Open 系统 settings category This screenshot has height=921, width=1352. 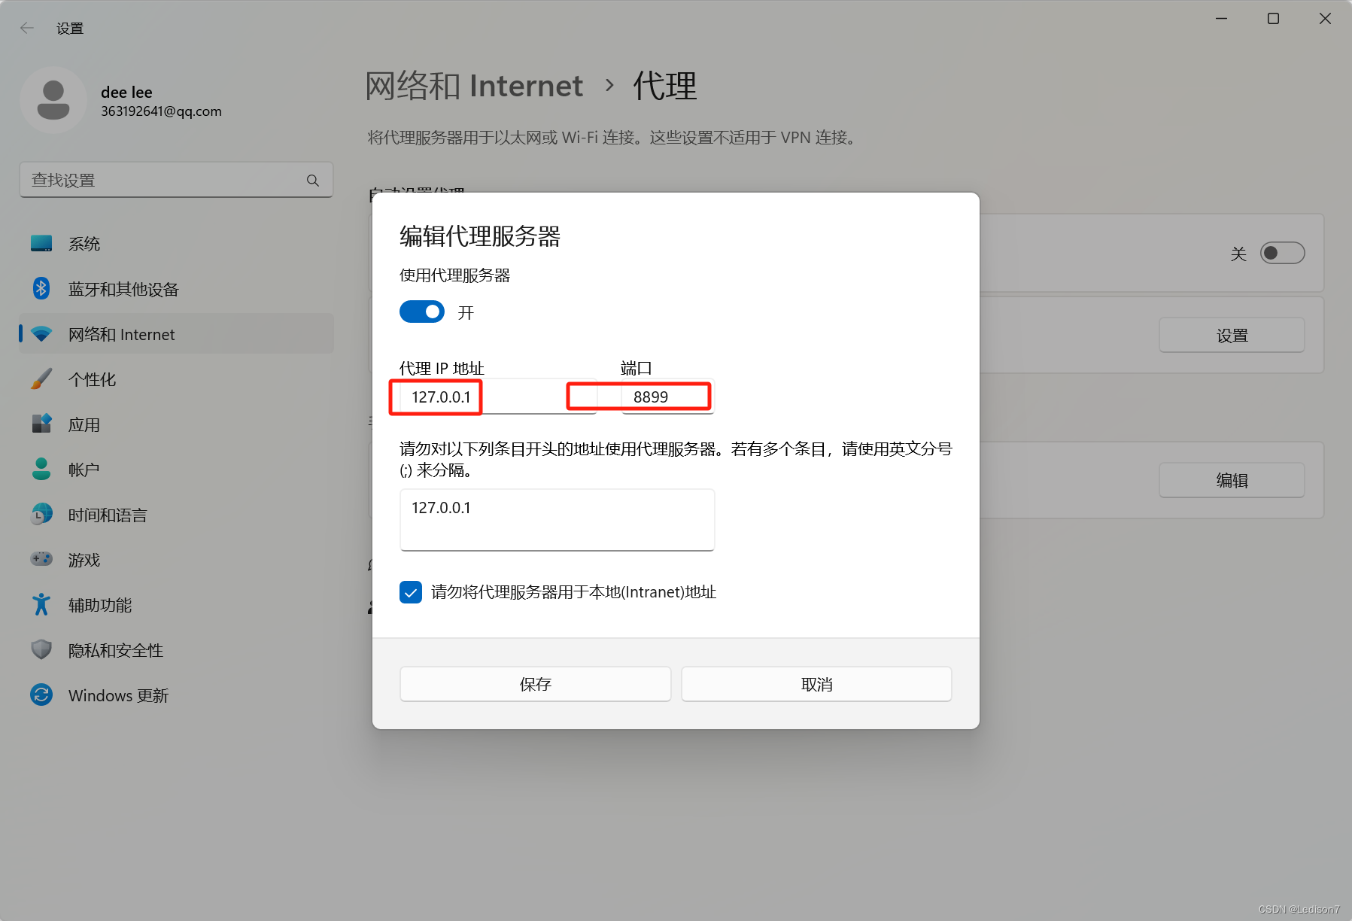point(176,244)
